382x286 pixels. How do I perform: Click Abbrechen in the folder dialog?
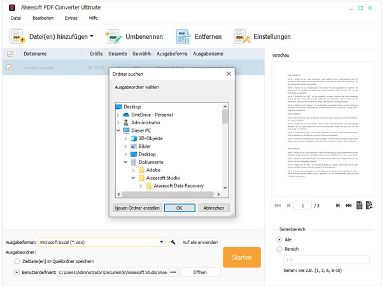(x=213, y=208)
